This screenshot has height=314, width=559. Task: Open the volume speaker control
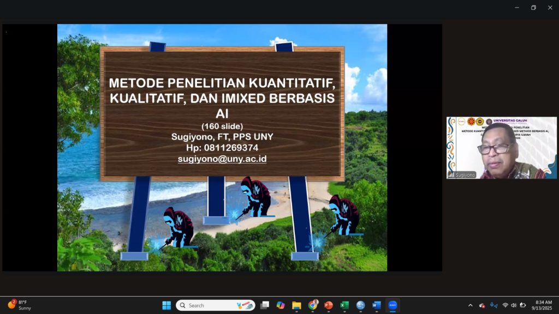(514, 305)
